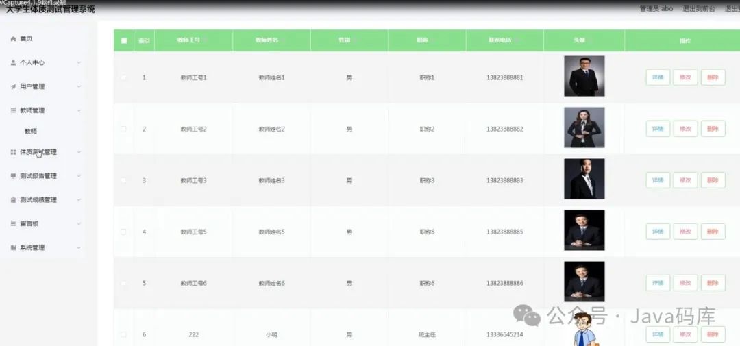Click 详情 button for 教师姓名2
The image size is (740, 346).
pyautogui.click(x=658, y=129)
